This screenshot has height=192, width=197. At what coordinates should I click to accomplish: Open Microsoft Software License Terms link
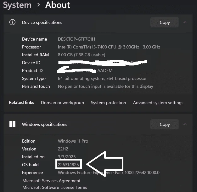pyautogui.click(x=55, y=187)
